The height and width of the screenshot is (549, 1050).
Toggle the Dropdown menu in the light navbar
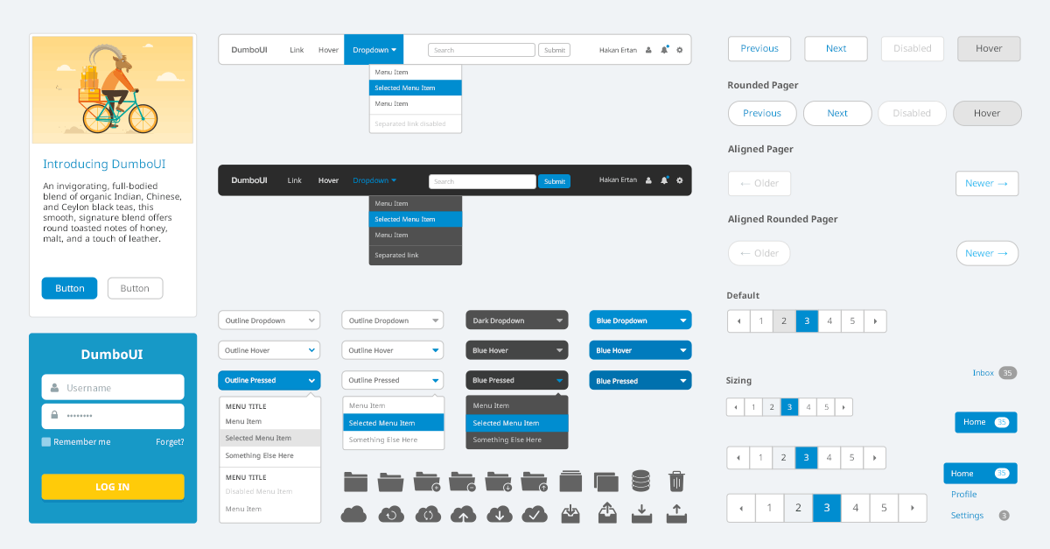(374, 50)
